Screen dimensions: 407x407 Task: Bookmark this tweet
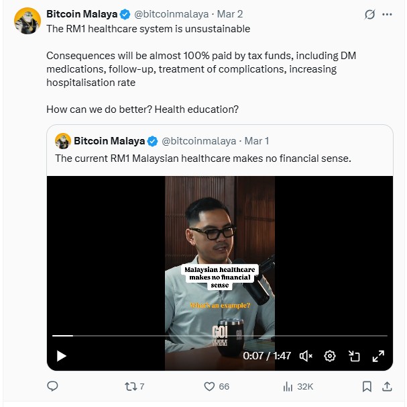(367, 386)
